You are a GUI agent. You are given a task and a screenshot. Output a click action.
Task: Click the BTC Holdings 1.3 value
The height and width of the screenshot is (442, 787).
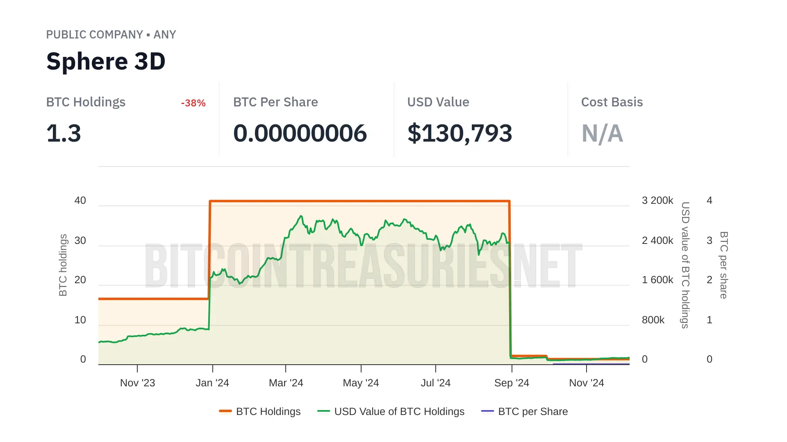coord(64,133)
